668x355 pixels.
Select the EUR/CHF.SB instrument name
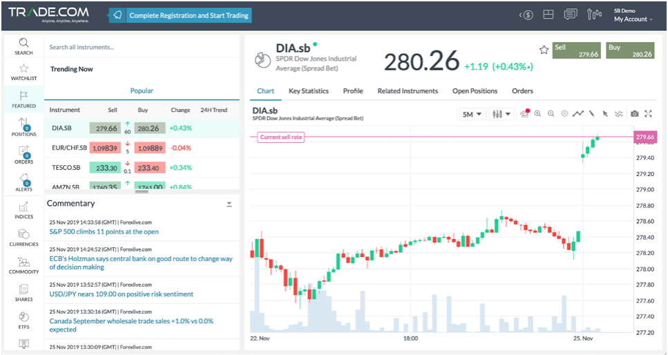click(69, 148)
